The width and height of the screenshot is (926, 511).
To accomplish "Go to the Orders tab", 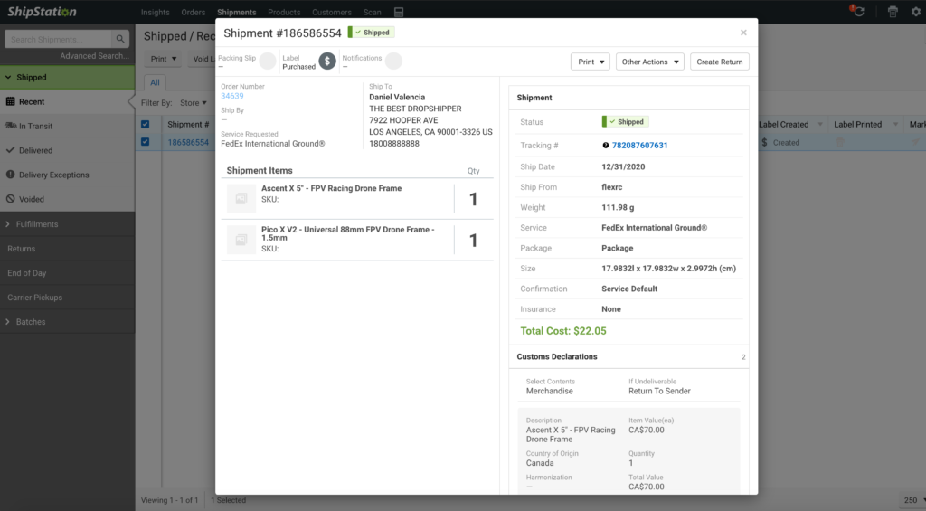I will coord(193,13).
